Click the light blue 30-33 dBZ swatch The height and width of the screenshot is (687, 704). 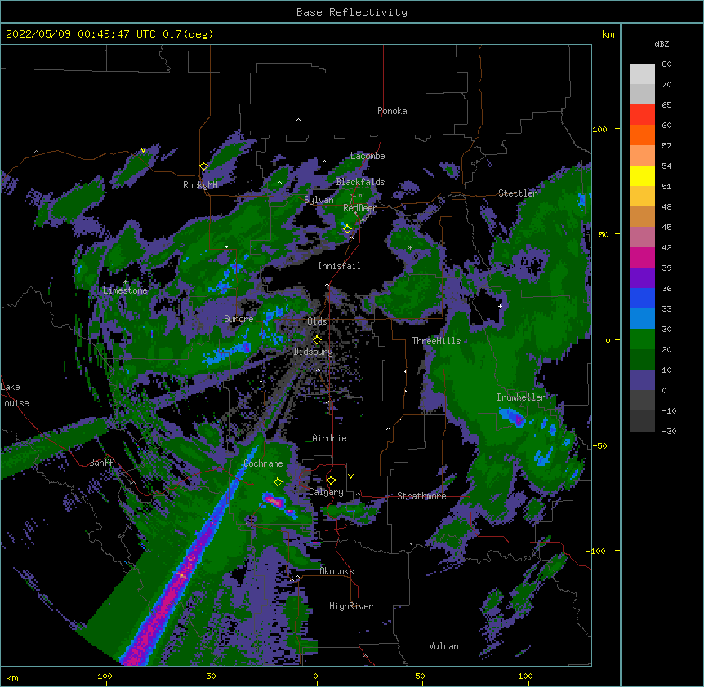642,319
